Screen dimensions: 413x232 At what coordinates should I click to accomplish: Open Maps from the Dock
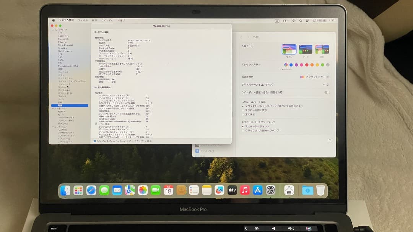coord(130,190)
